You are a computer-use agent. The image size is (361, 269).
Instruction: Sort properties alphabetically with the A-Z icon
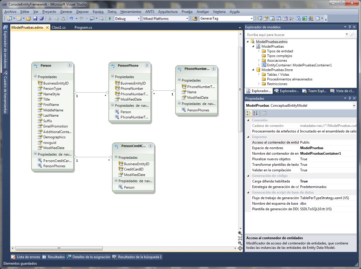click(255, 113)
